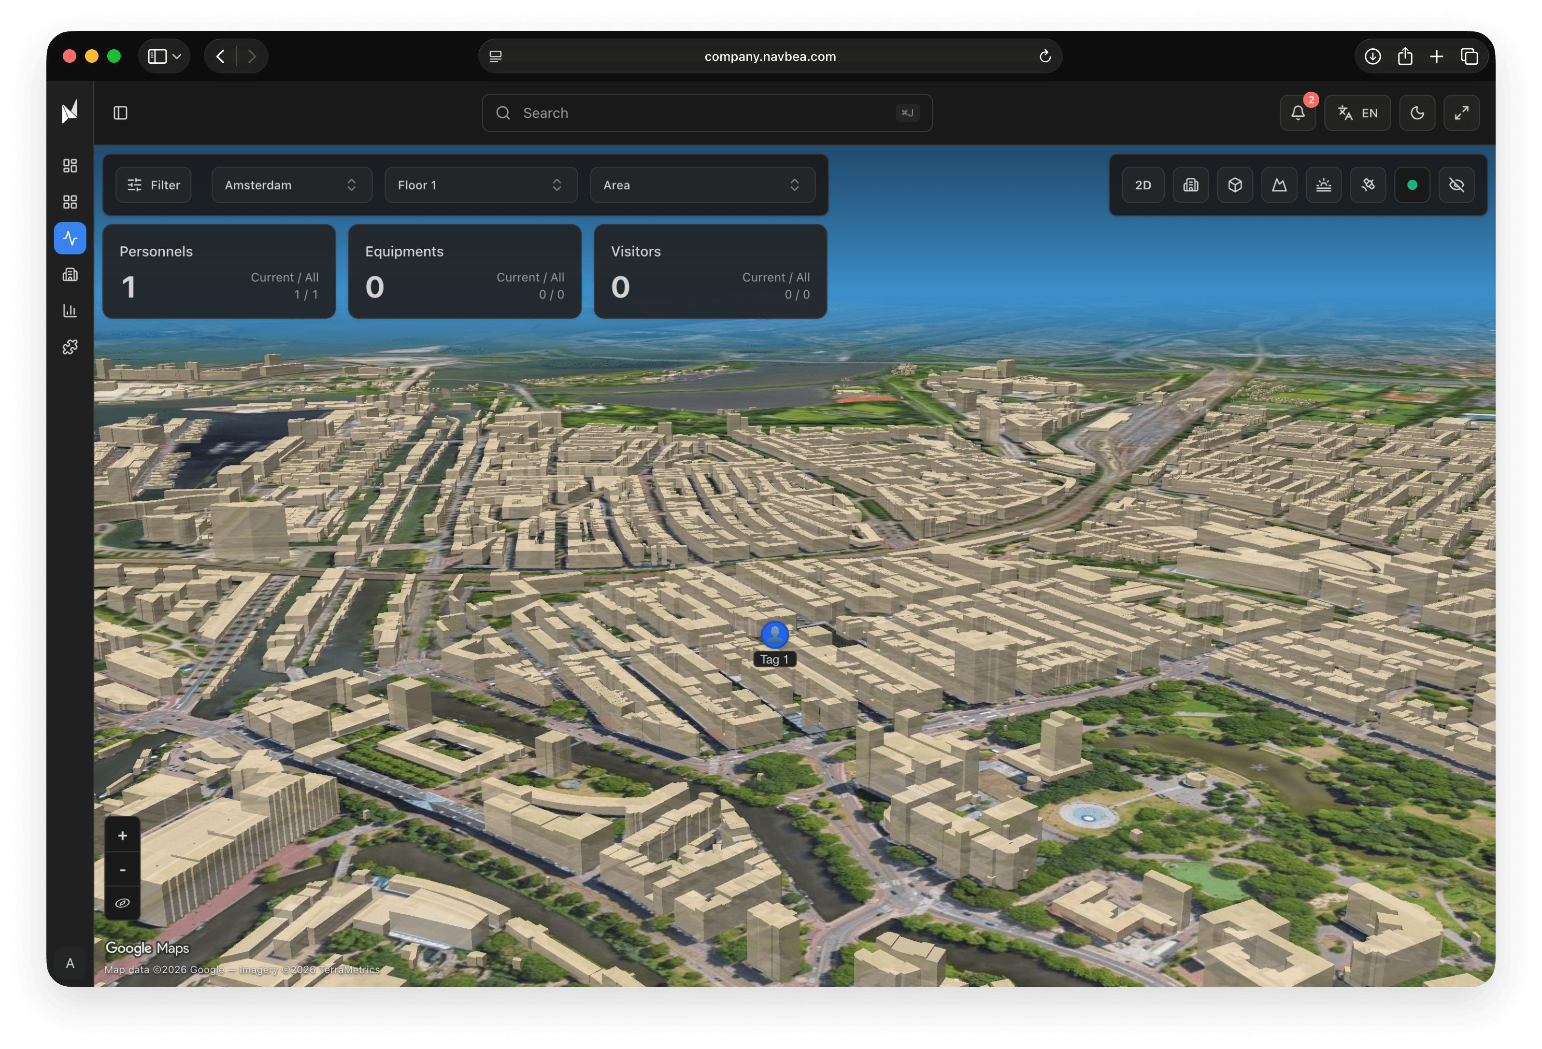
Task: Toggle satellite imagery icon
Action: click(x=1368, y=185)
